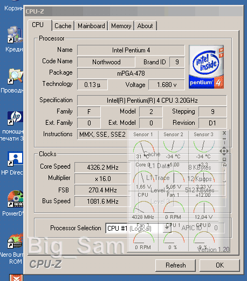The width and height of the screenshot is (247, 281).
Task: Open the HP помощник печати shortcut
Action: pos(12,126)
